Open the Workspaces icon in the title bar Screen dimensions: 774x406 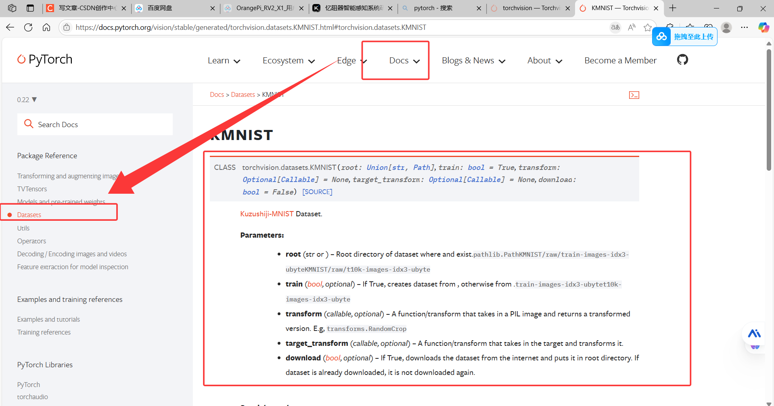[12, 8]
